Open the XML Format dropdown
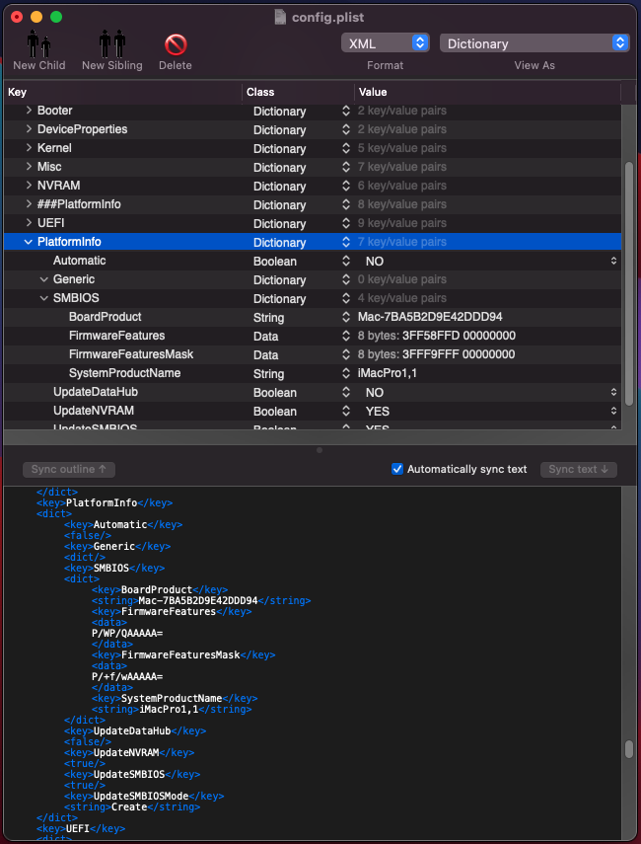 pyautogui.click(x=385, y=43)
